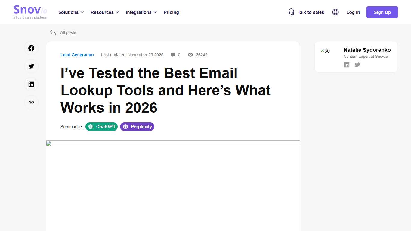
Task: Open Natalie Sydorenko's Twitter profile
Action: point(357,64)
